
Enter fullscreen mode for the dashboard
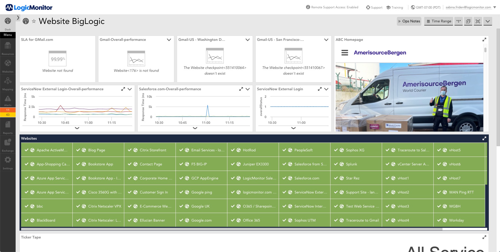tap(478, 21)
